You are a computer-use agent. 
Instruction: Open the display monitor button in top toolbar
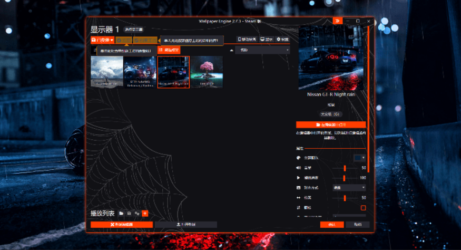click(x=267, y=39)
